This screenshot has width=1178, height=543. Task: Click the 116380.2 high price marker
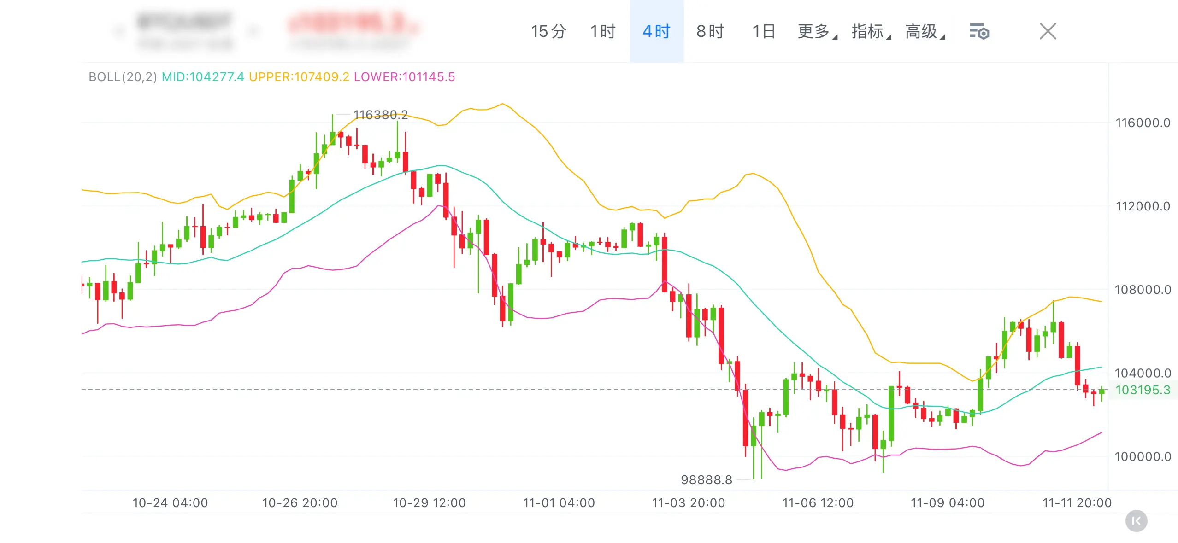380,115
